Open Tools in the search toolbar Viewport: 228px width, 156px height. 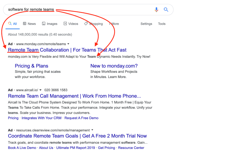tap(162, 24)
